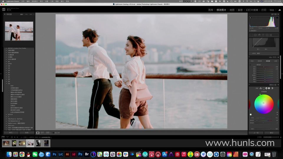Toggle shadow clipping indicator in histogram
The height and width of the screenshot is (159, 283).
pos(251,18)
